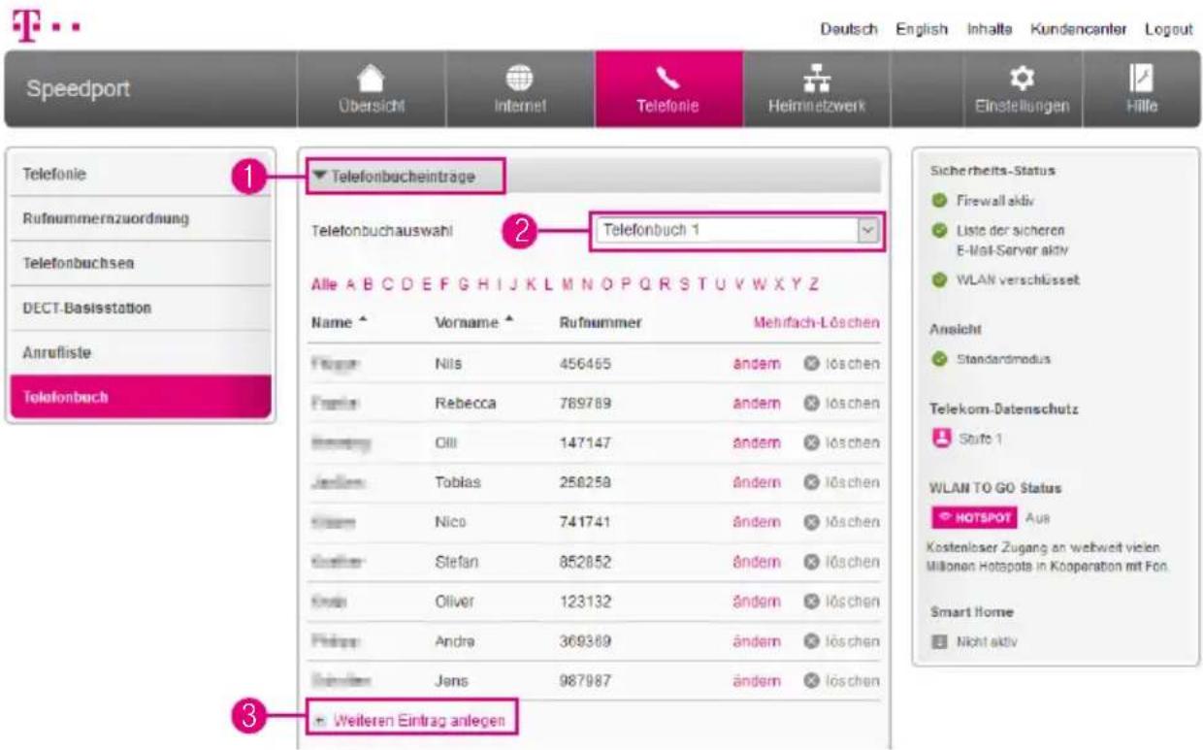Open Rufnummernzuordnung in the sidebar
The width and height of the screenshot is (1203, 750).
point(140,219)
